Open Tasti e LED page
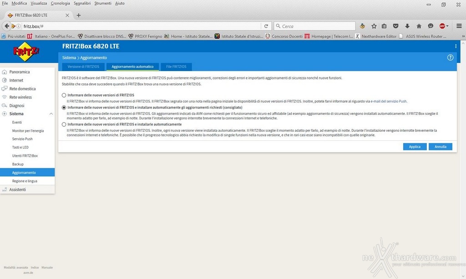This screenshot has height=279, width=466. tap(20, 147)
